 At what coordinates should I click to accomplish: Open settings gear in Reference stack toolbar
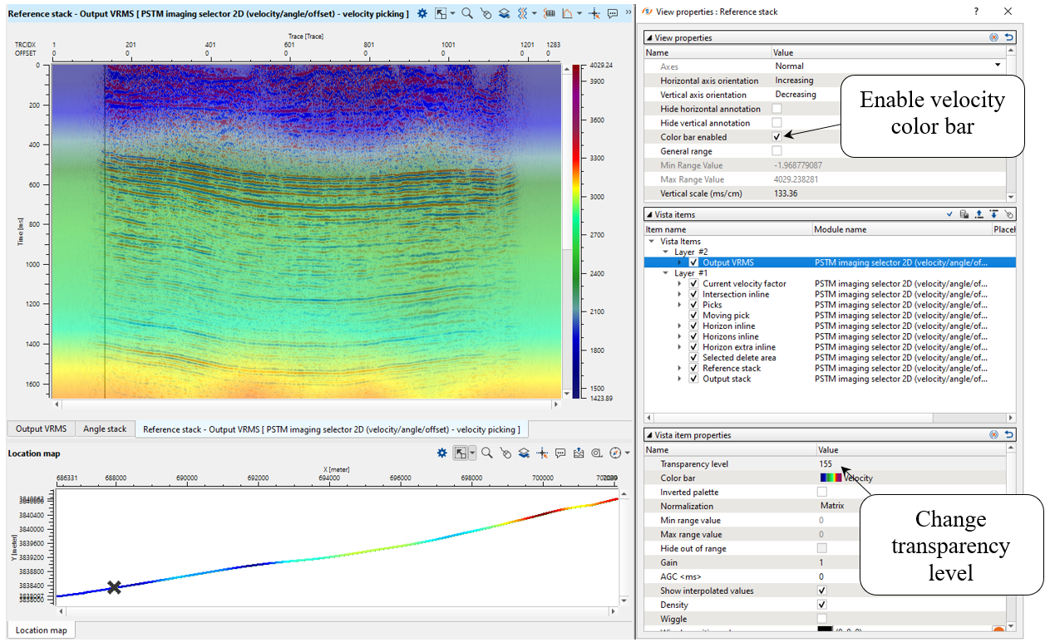[422, 14]
